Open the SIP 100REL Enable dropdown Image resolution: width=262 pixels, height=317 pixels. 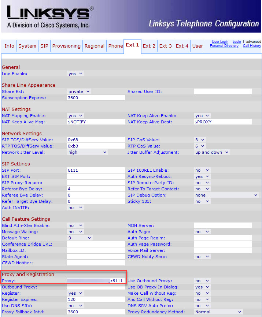(x=202, y=170)
